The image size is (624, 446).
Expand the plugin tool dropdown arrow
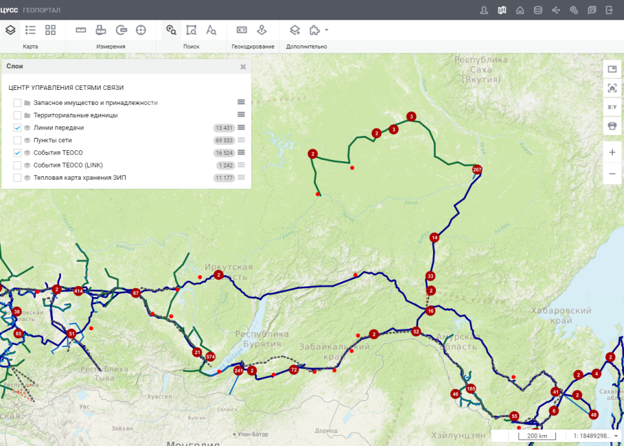click(327, 30)
